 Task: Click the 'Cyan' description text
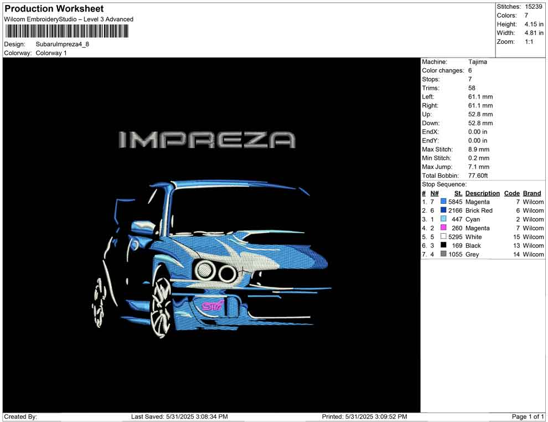coord(473,219)
